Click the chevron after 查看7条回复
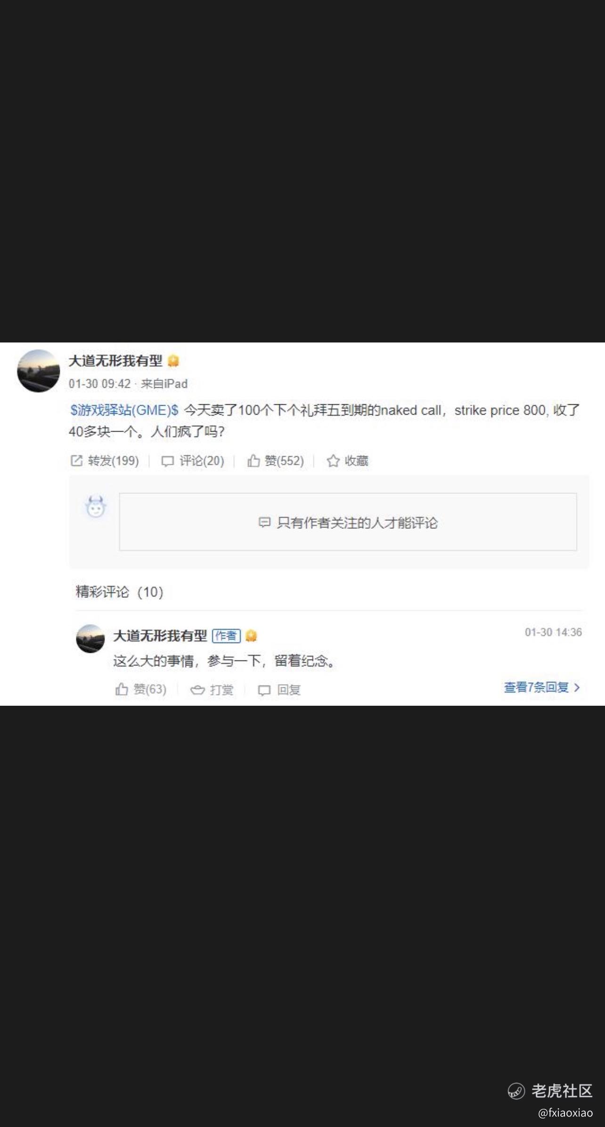Image resolution: width=605 pixels, height=1127 pixels. 577,688
